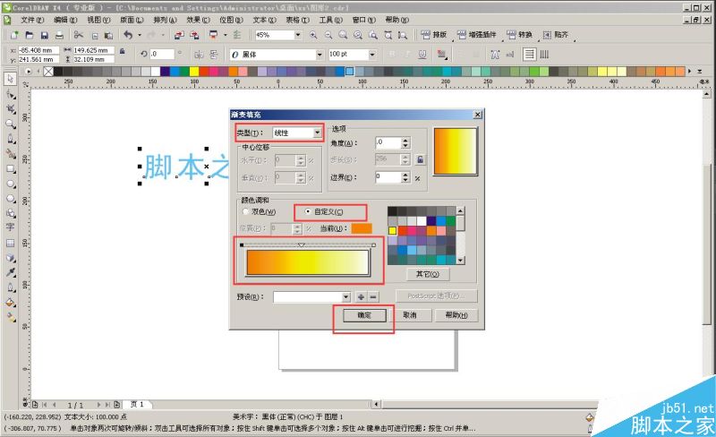
Task: Click the Cut scissors icon
Action: coord(79,35)
